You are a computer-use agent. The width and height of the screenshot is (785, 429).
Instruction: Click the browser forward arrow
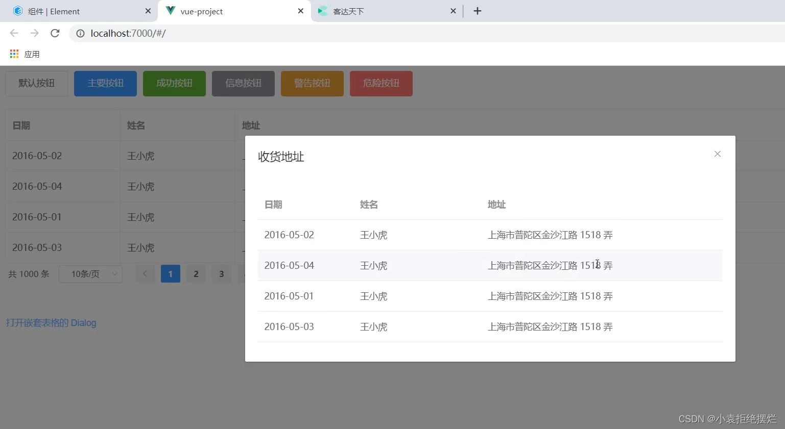tap(34, 33)
